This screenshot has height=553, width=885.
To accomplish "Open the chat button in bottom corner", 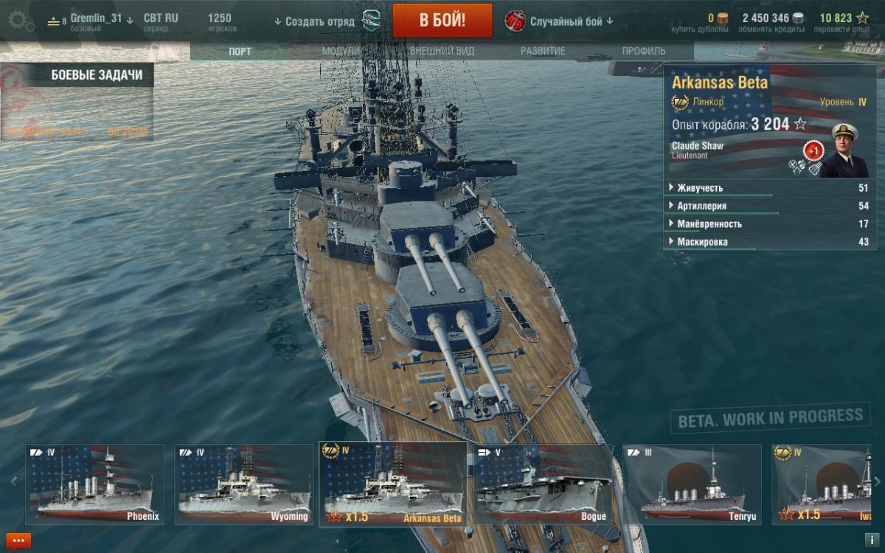I will tap(18, 540).
